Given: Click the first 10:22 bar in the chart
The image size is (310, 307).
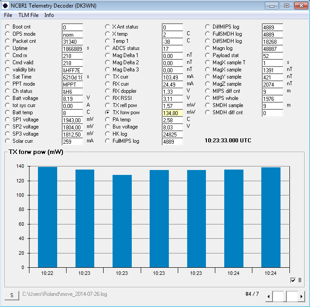Looking at the screenshot, I should (47, 217).
